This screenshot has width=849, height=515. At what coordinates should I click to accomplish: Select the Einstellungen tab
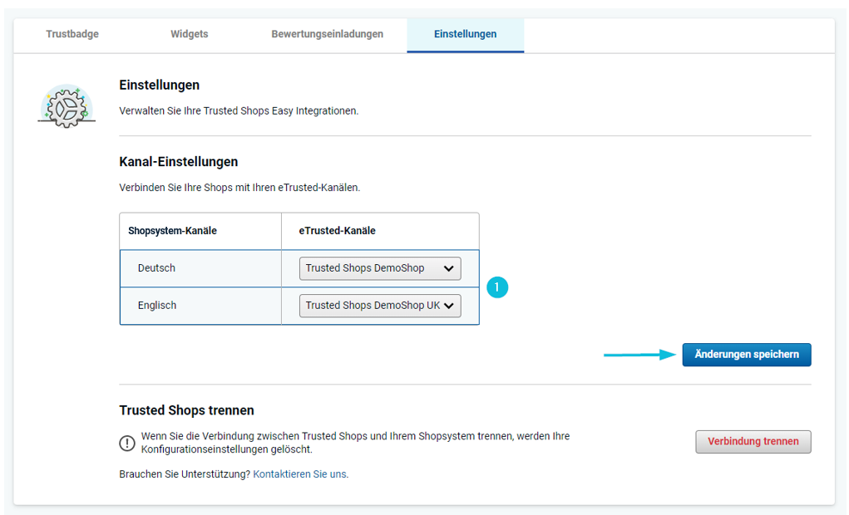point(465,34)
